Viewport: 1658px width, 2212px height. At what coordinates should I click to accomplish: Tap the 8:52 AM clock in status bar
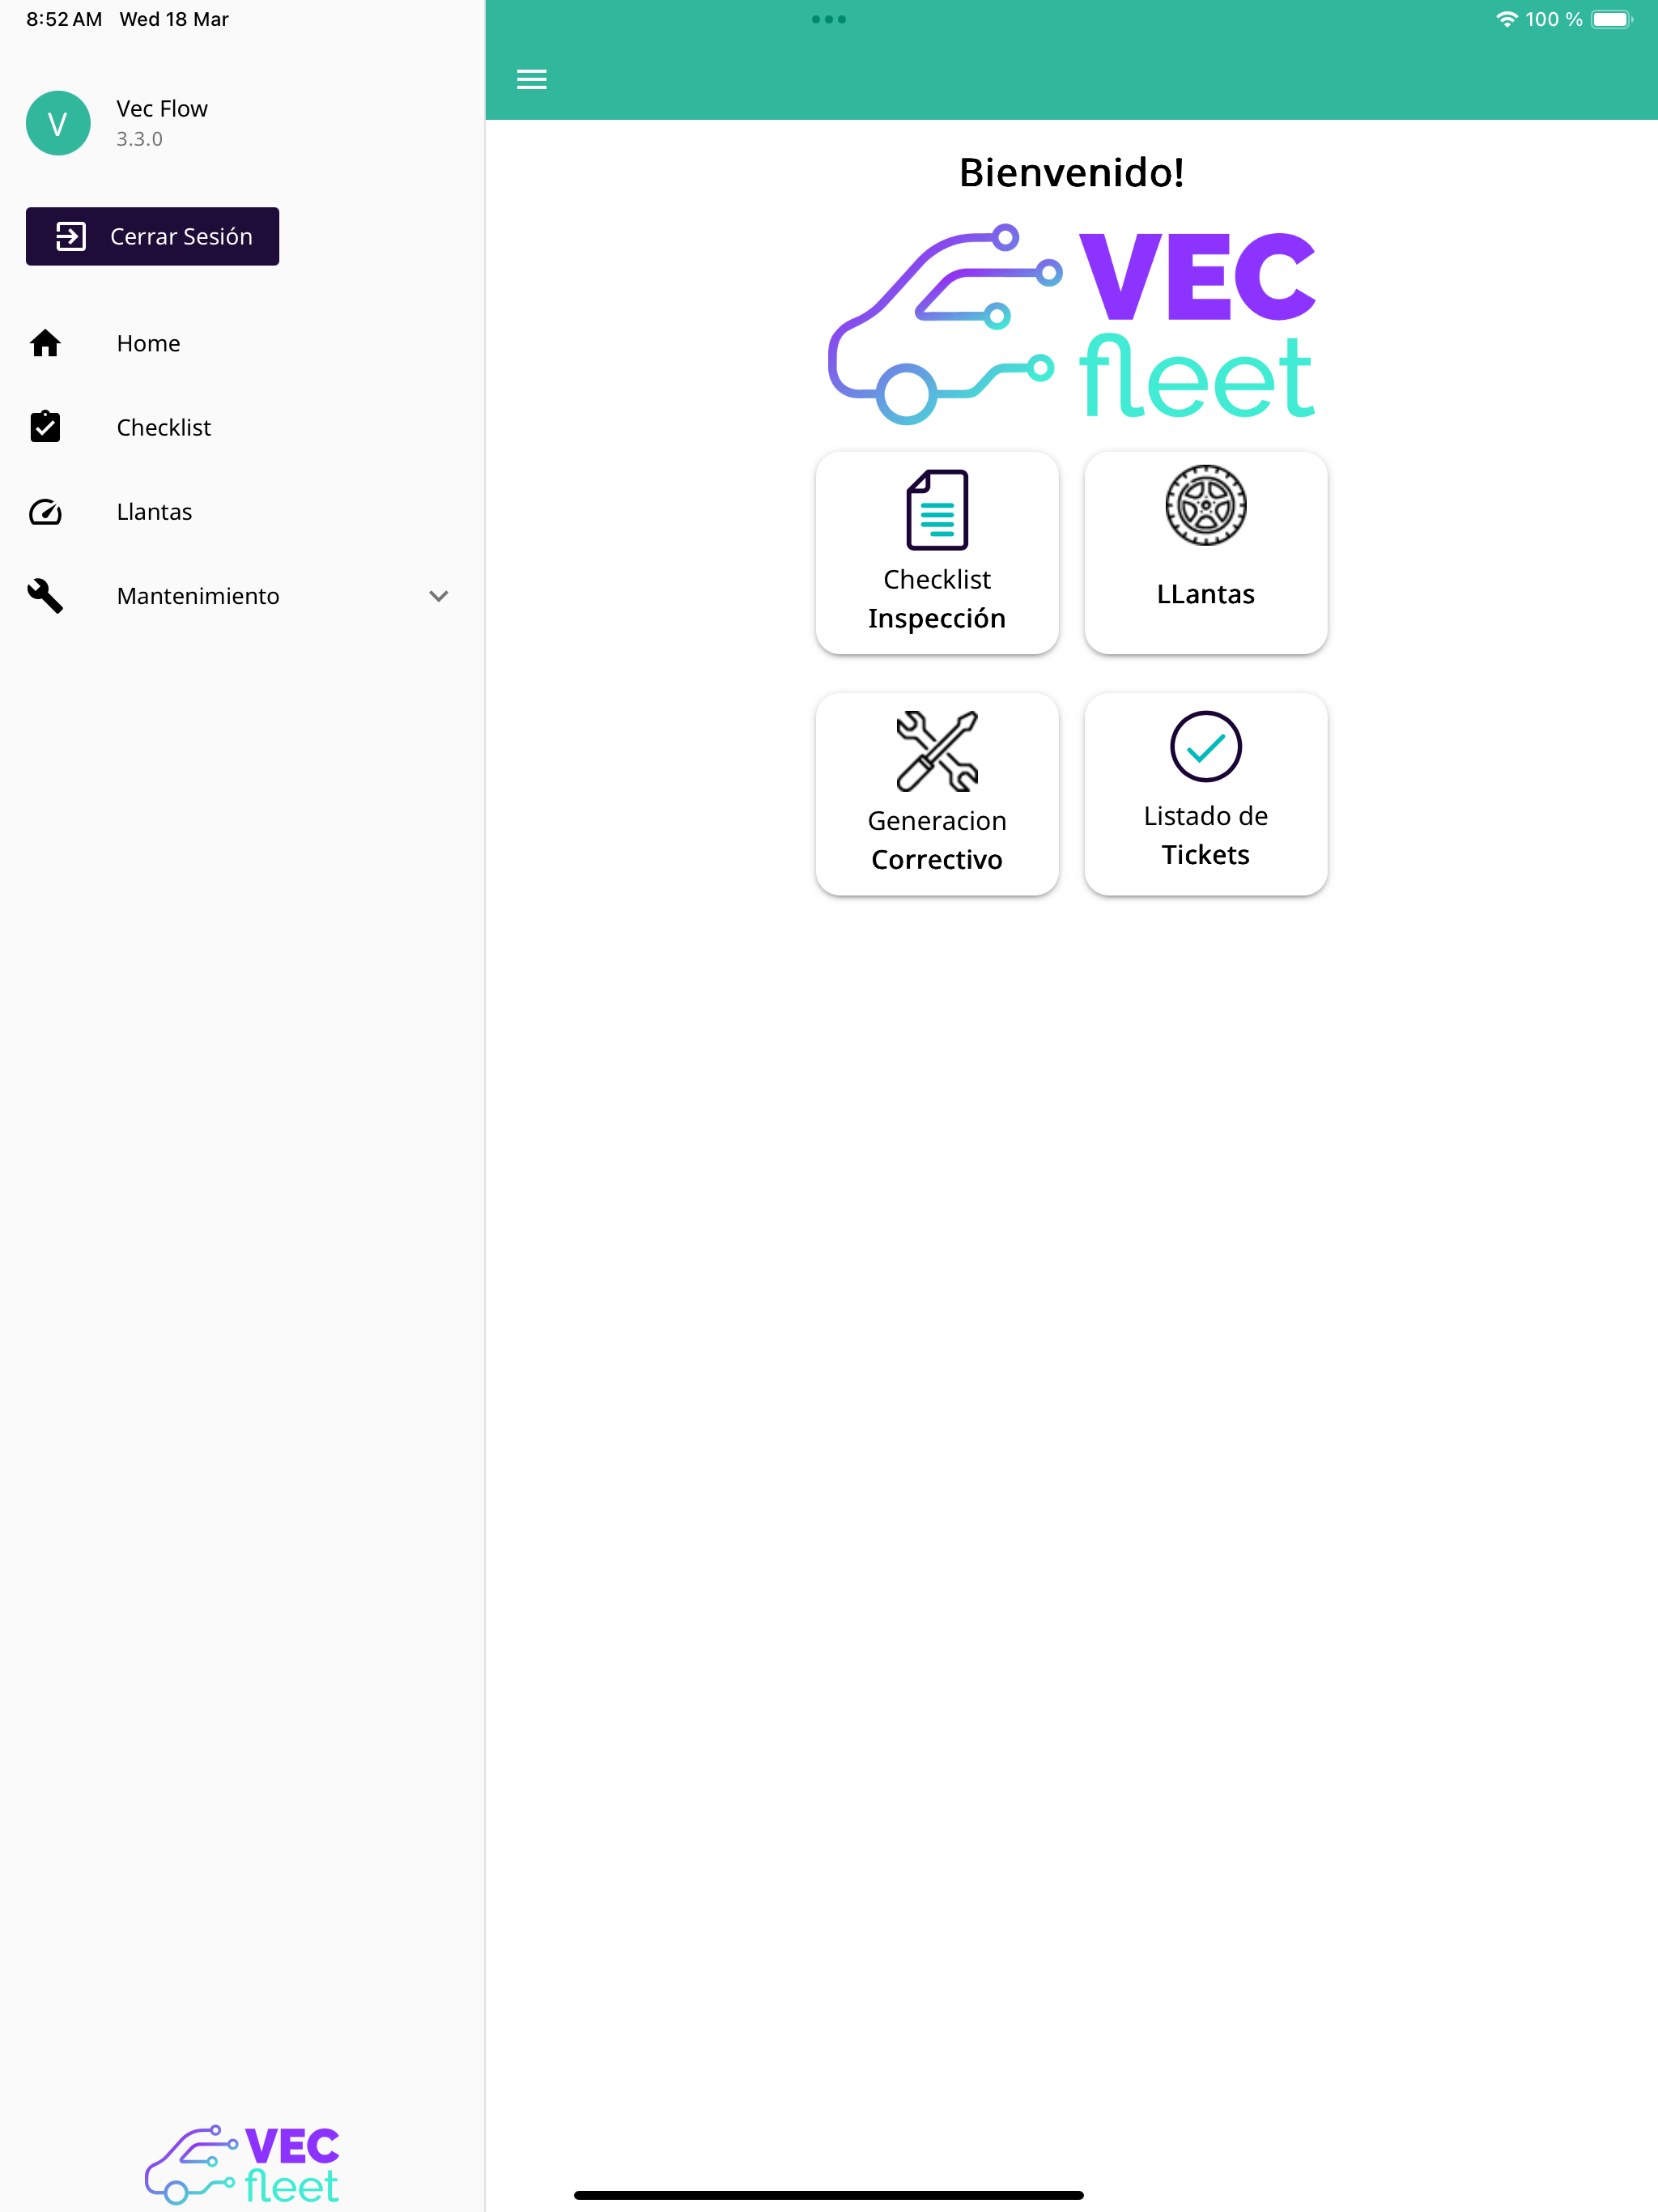pos(64,19)
